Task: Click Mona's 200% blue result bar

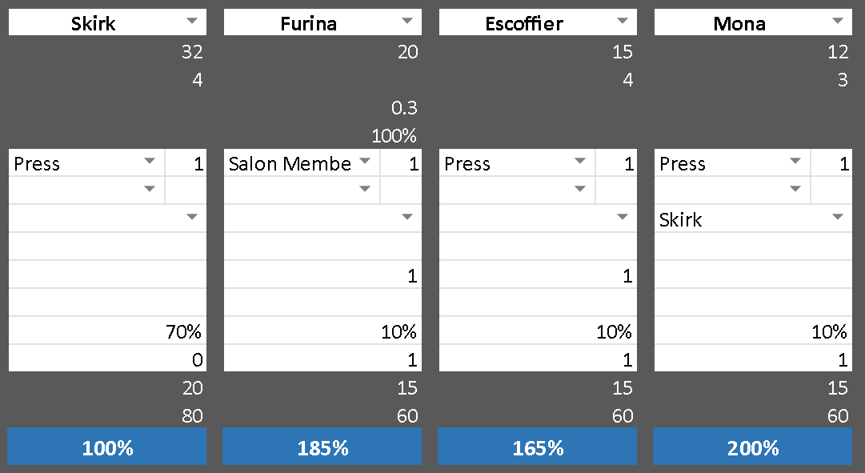Action: click(753, 447)
